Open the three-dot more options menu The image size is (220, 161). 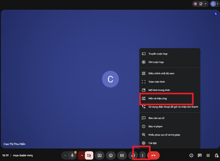143,155
